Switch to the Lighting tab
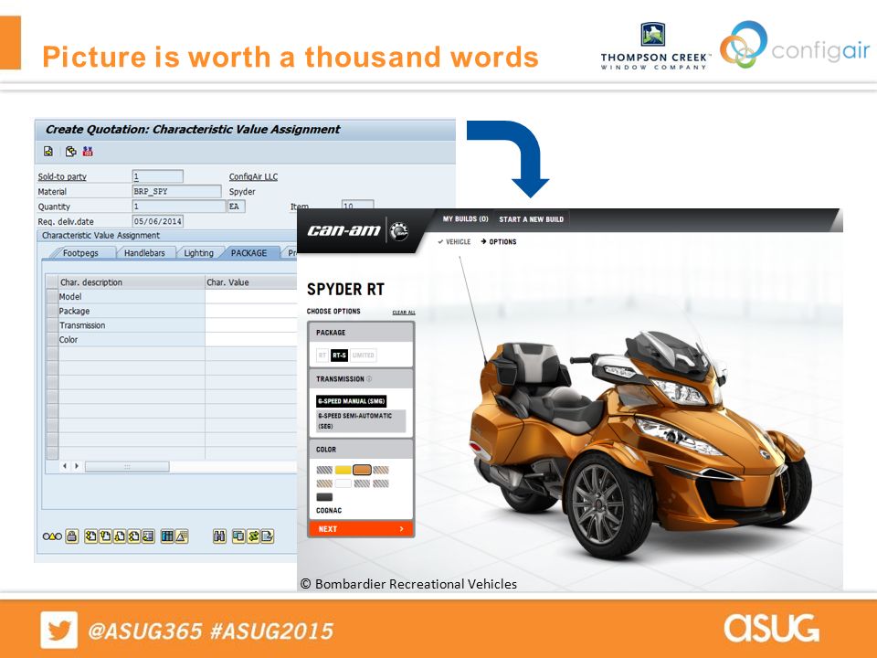The width and height of the screenshot is (877, 658). point(198,253)
